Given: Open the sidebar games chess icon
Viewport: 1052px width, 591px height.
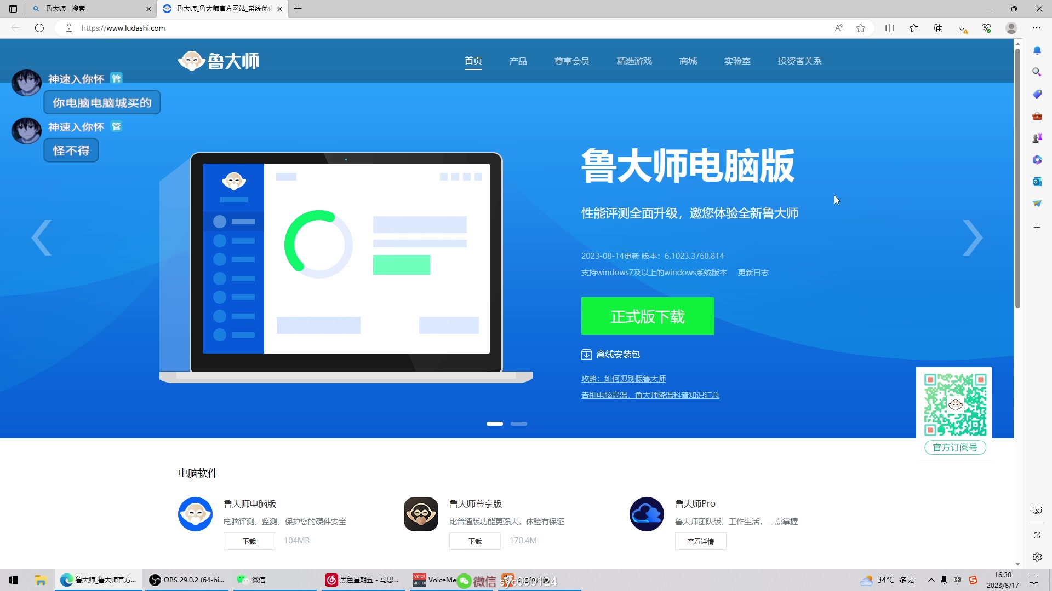Looking at the screenshot, I should (1037, 138).
